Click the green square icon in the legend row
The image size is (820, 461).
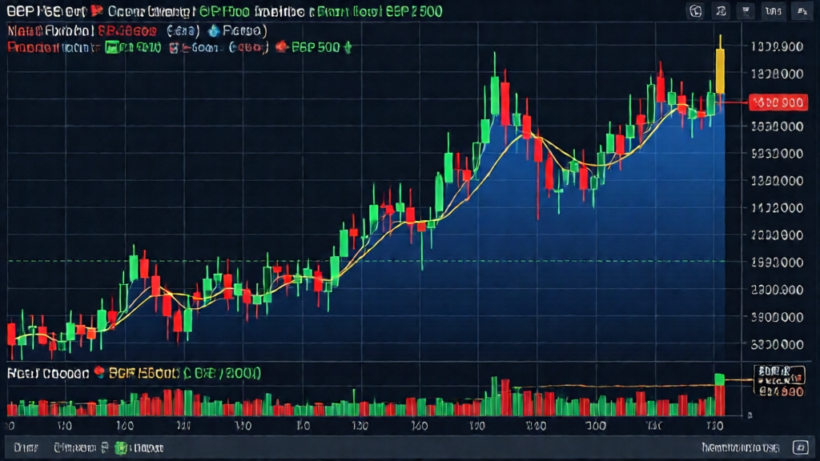point(111,47)
